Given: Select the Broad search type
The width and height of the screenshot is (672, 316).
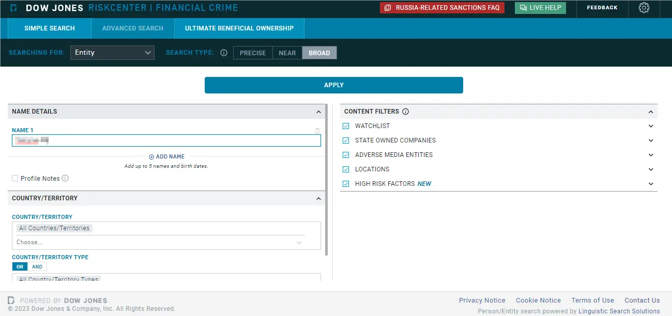Looking at the screenshot, I should (x=319, y=53).
